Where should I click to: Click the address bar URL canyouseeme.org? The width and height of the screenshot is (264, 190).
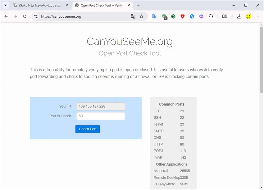[x=61, y=16]
